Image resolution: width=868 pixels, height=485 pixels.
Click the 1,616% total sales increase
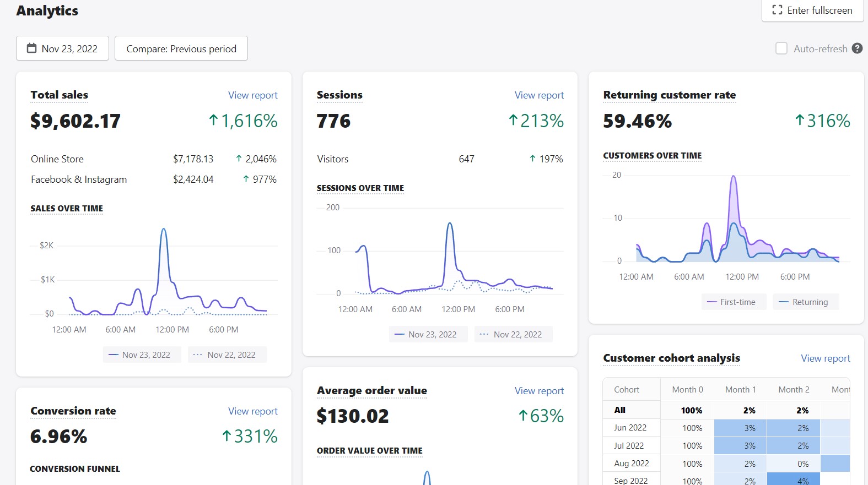tap(243, 121)
